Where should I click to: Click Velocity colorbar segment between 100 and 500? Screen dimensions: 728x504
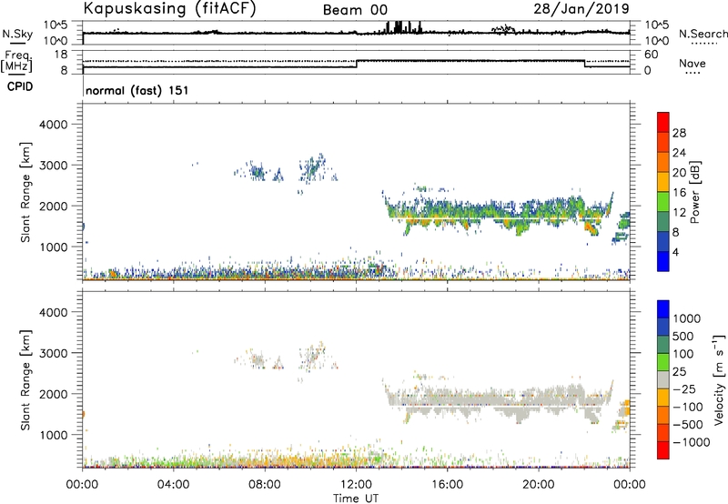[663, 345]
